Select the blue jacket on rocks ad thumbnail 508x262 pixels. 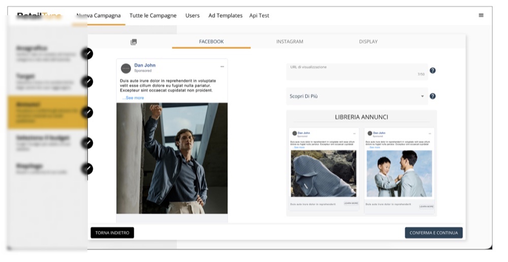tap(324, 173)
